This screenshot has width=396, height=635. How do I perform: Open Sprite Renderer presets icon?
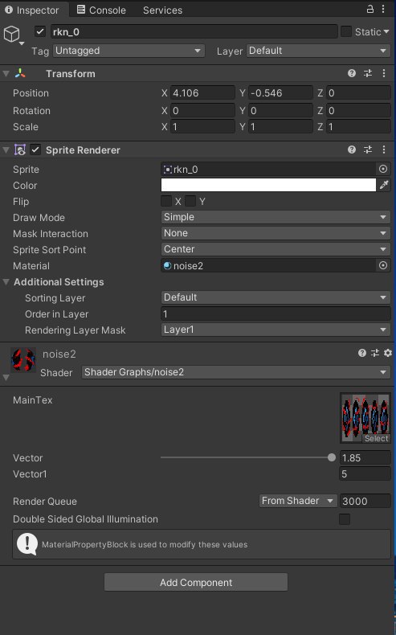[368, 150]
